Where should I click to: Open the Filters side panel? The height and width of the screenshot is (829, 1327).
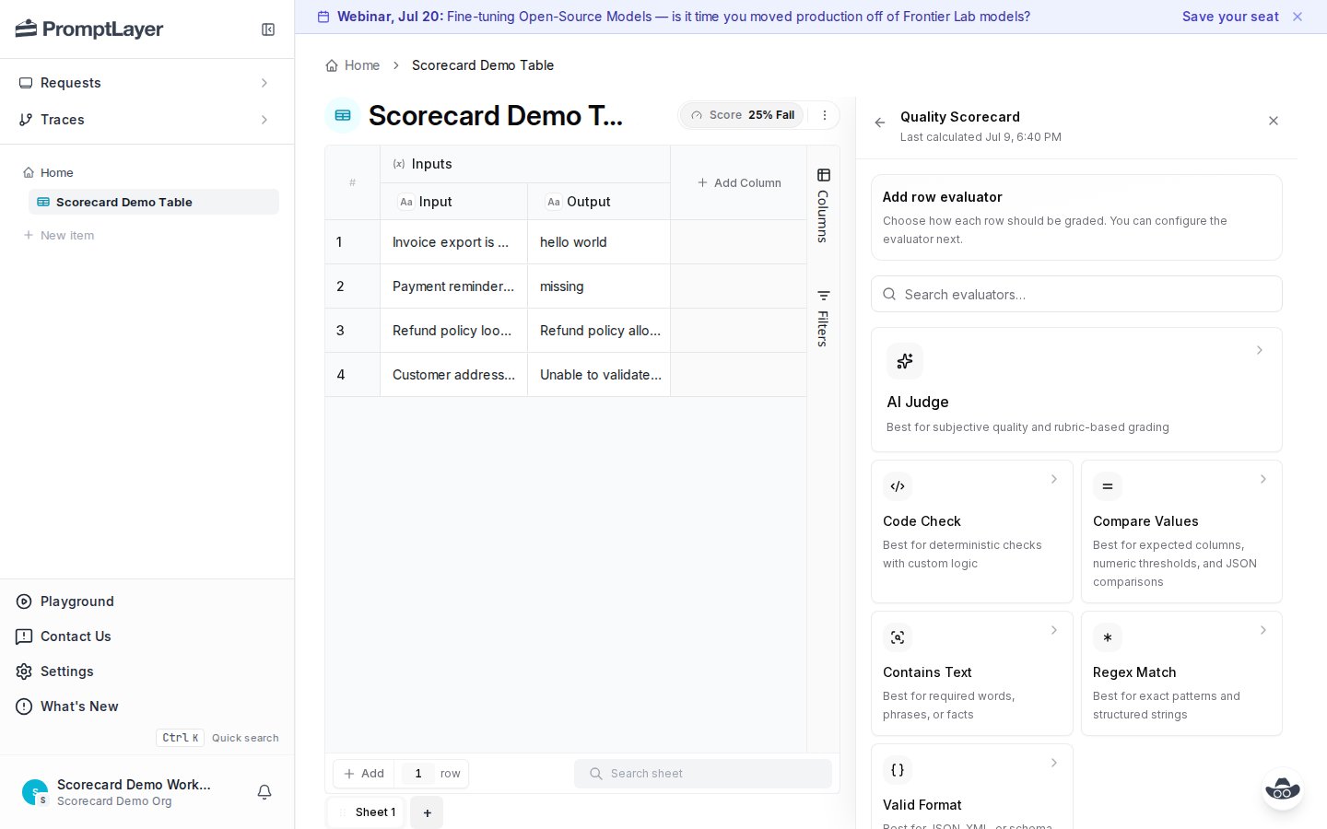[x=823, y=318]
